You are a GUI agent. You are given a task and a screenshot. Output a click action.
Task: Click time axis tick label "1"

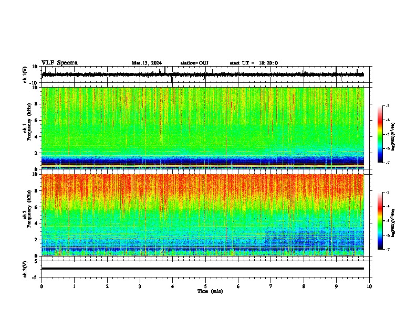75,286
